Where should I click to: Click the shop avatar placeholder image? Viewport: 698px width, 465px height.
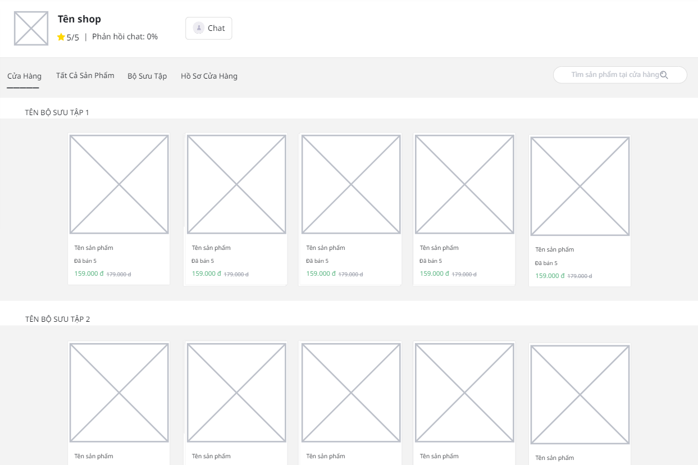(x=31, y=28)
